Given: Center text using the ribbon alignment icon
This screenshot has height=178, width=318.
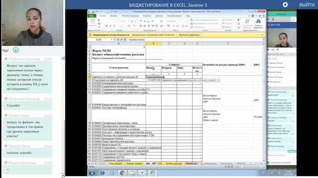Looking at the screenshot, I should pyautogui.click(x=145, y=26).
